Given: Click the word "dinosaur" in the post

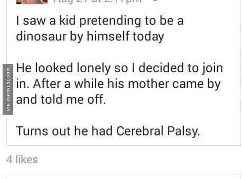Looking at the screenshot, I should tap(41, 36).
